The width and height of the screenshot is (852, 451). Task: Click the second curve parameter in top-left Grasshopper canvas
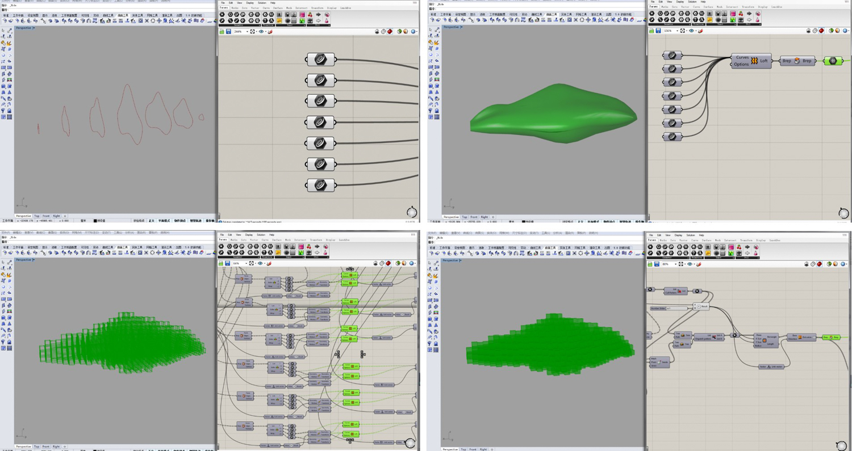[321, 80]
